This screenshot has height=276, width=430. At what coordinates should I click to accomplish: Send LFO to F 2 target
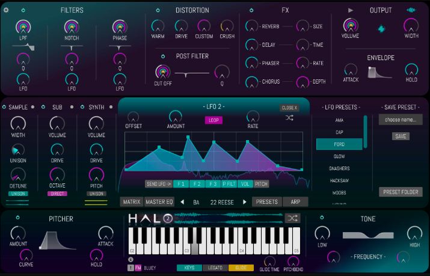(x=197, y=184)
